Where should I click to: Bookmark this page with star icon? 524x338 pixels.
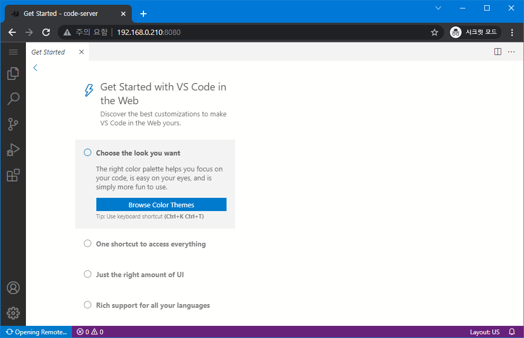435,32
